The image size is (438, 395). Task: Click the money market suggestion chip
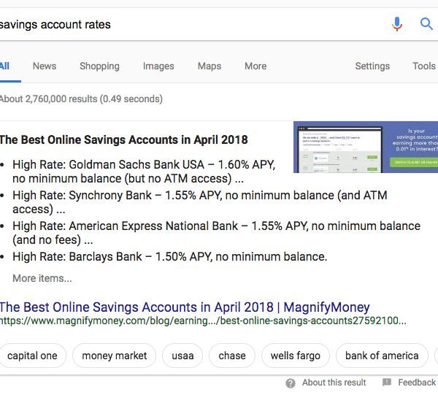[x=115, y=356]
